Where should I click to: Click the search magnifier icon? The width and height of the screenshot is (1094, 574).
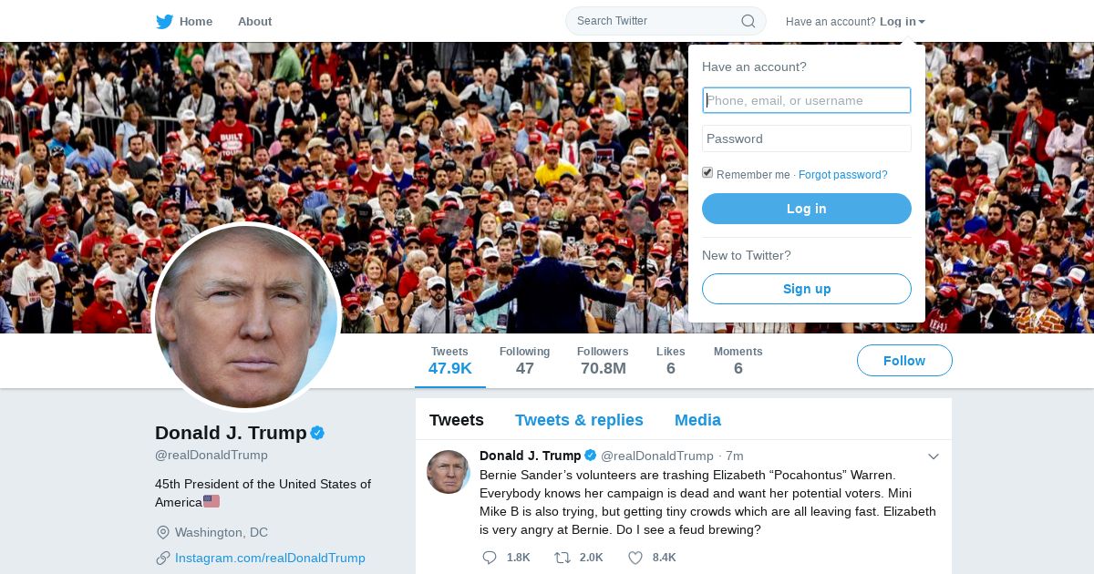tap(748, 21)
